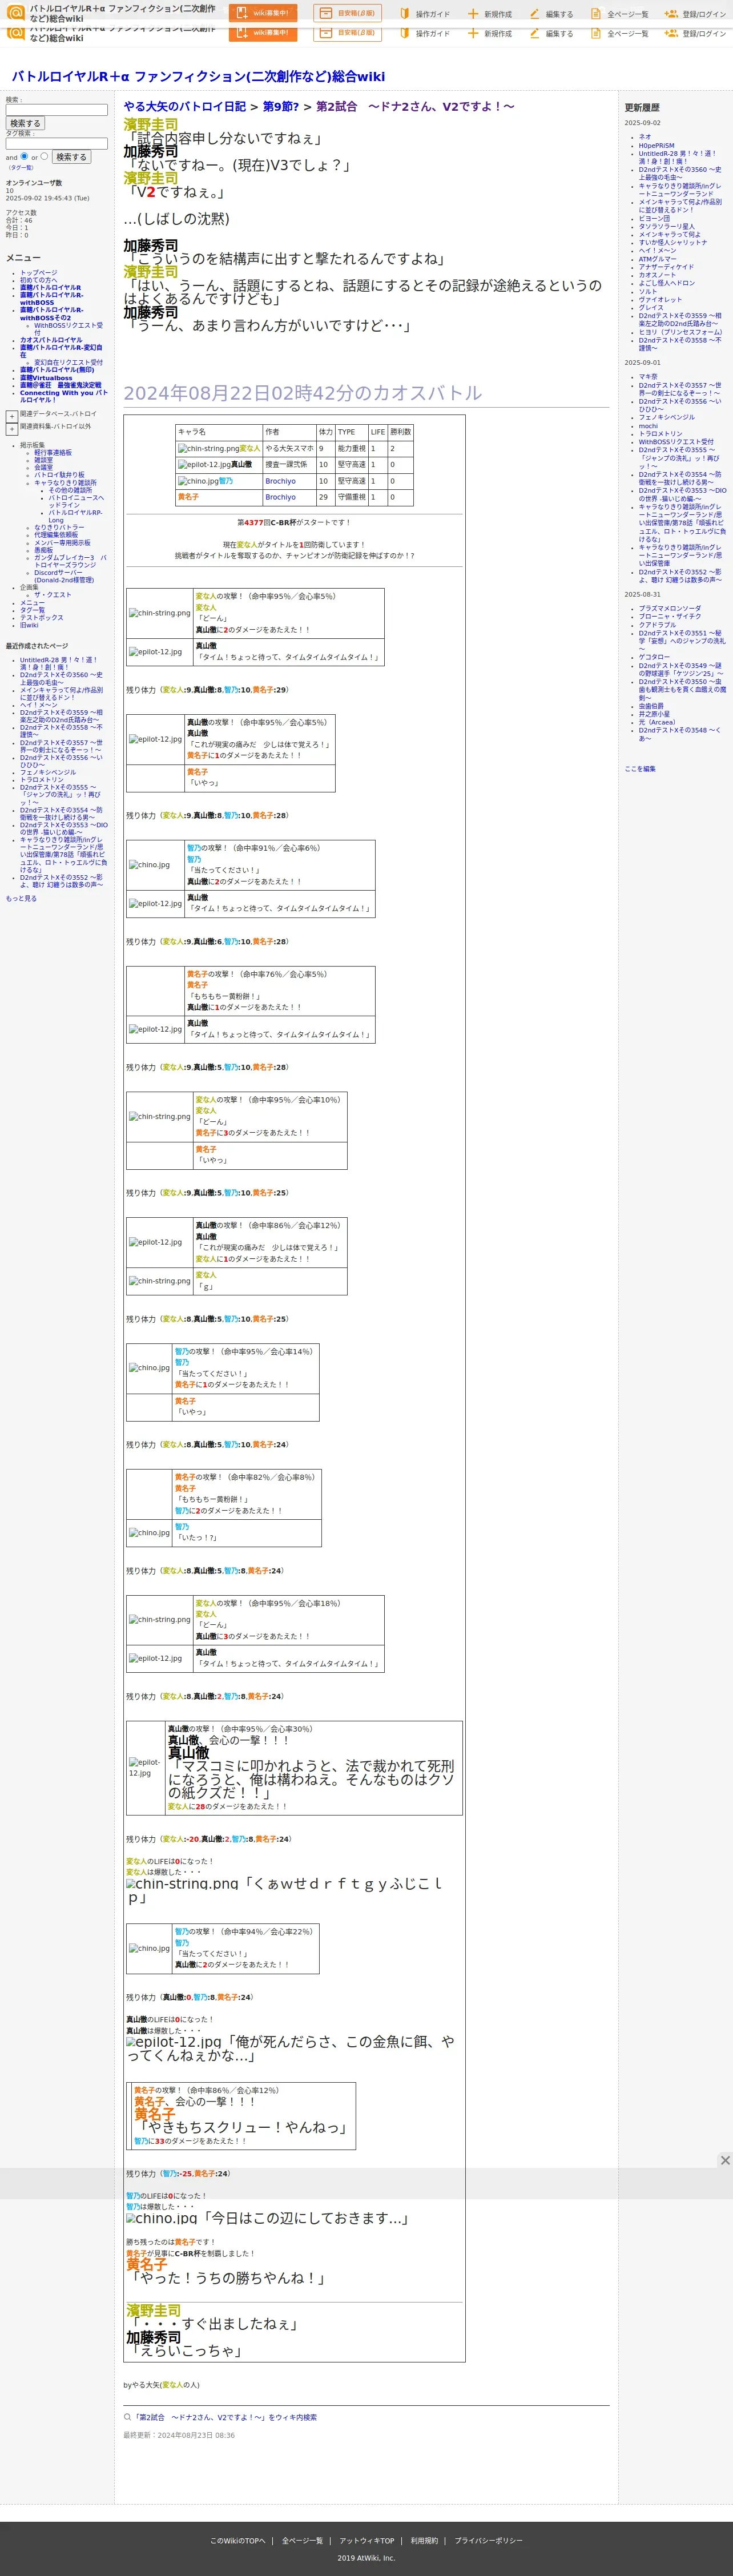Open なりきりバトラー link
The image size is (733, 2576).
pos(59,527)
